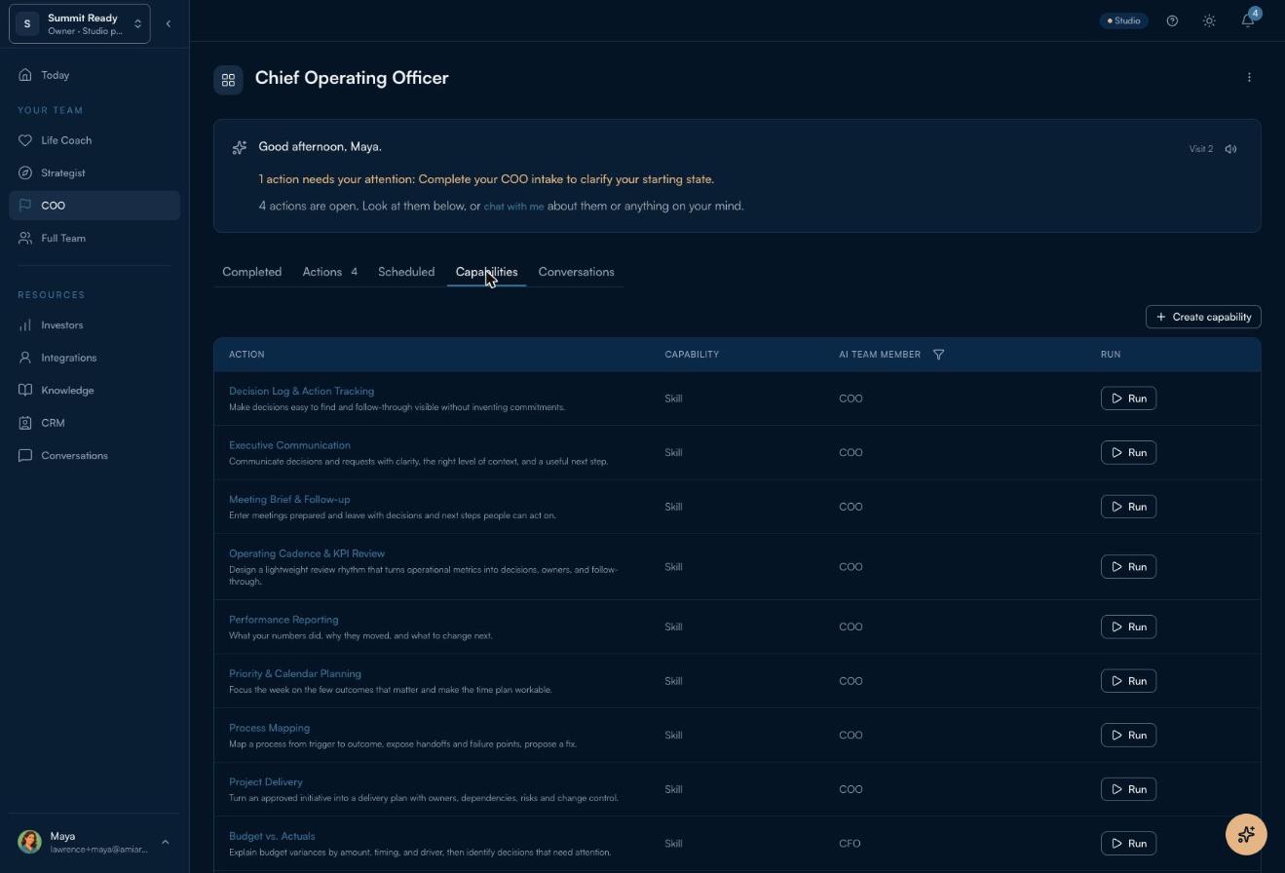Run Meeting Brief & Follow-up skill
The width and height of the screenshot is (1285, 873).
(1128, 507)
